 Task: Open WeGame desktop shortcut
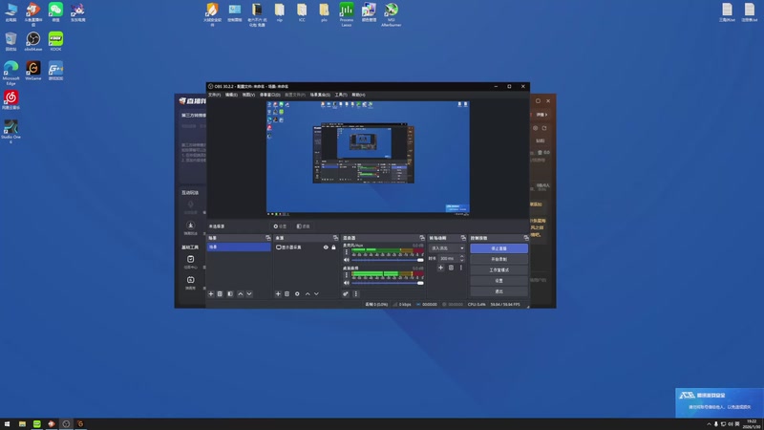tap(33, 71)
